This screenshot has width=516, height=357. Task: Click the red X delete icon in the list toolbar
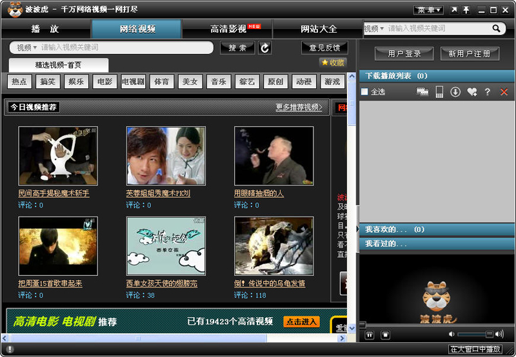(x=504, y=92)
